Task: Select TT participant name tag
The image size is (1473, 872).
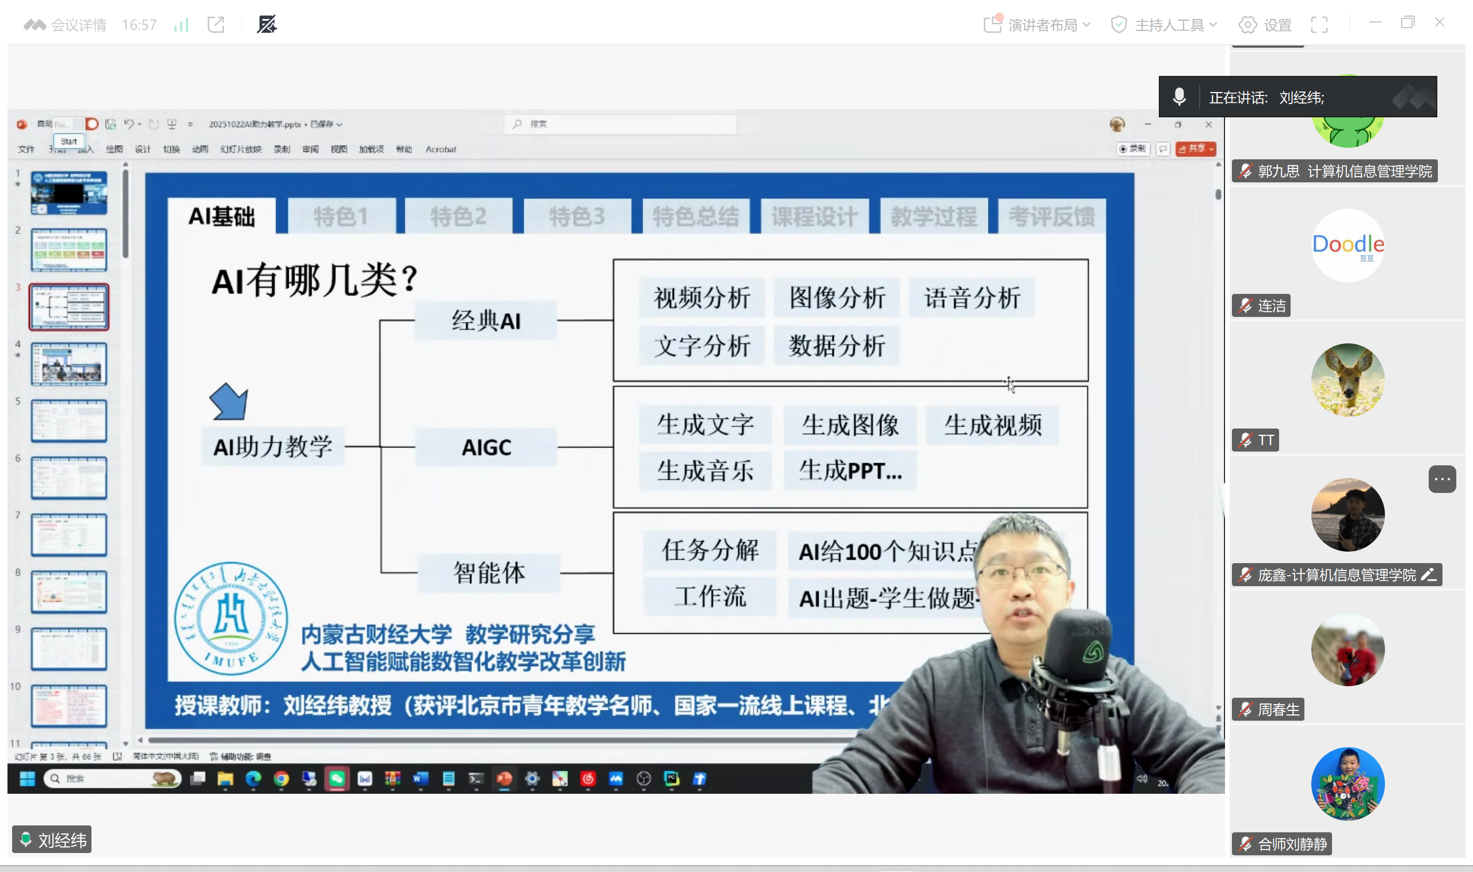Action: pyautogui.click(x=1265, y=440)
